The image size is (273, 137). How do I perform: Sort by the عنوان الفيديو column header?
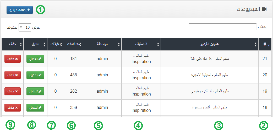pos(209,44)
